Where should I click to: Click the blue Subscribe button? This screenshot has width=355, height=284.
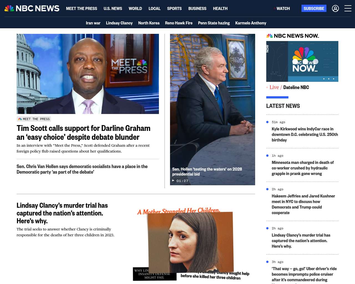314,8
